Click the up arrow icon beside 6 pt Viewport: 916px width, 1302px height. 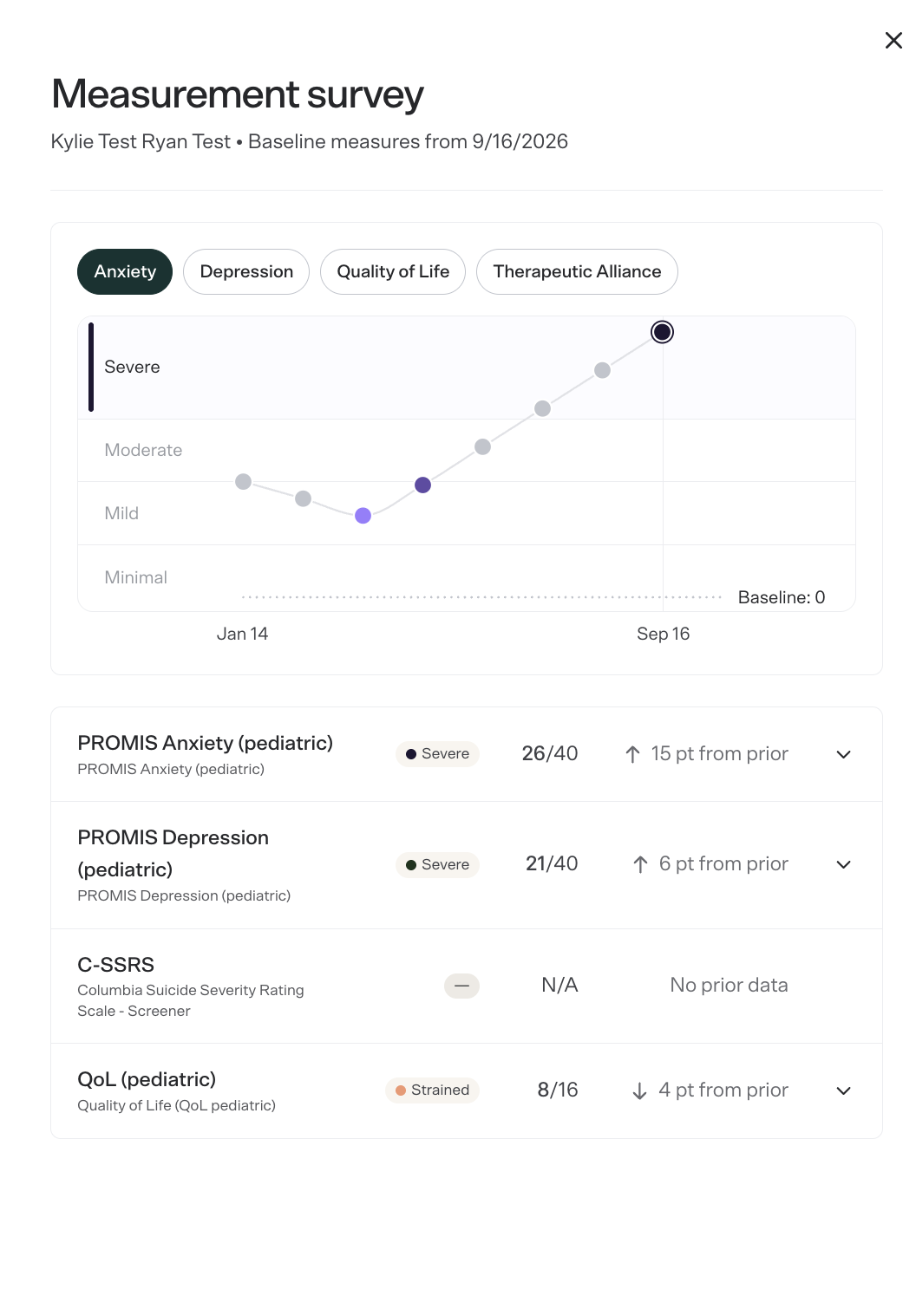point(640,864)
